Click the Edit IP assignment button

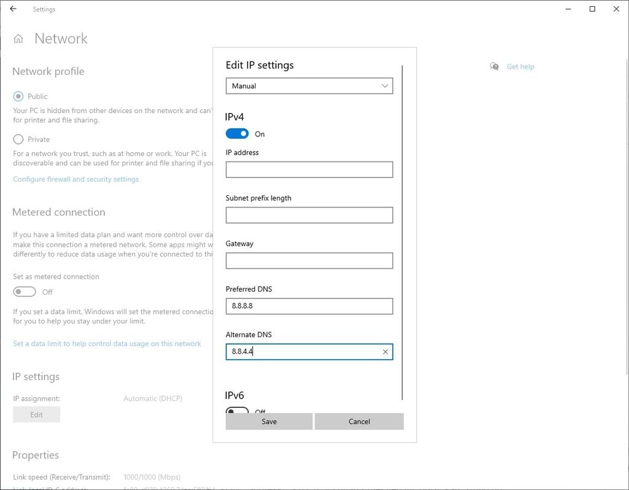coord(36,414)
